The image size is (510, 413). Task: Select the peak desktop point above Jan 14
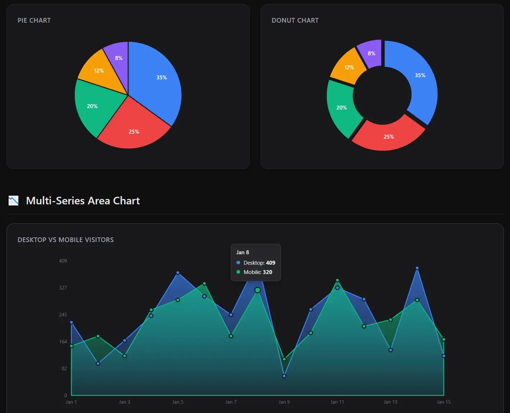click(x=417, y=268)
